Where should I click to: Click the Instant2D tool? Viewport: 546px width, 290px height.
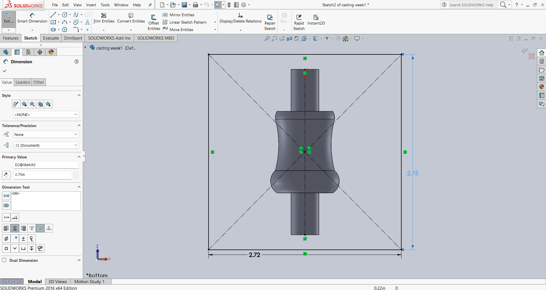[x=316, y=20]
